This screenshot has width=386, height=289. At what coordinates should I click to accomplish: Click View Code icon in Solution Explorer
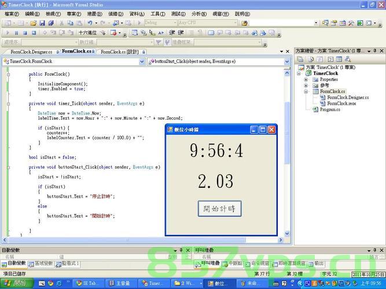330,60
